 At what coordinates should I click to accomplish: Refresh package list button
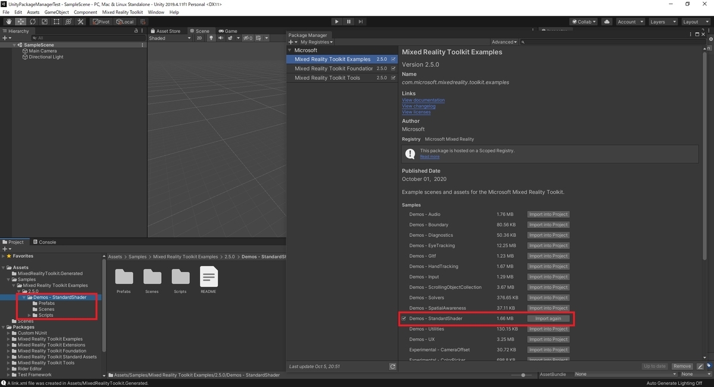[x=393, y=367]
